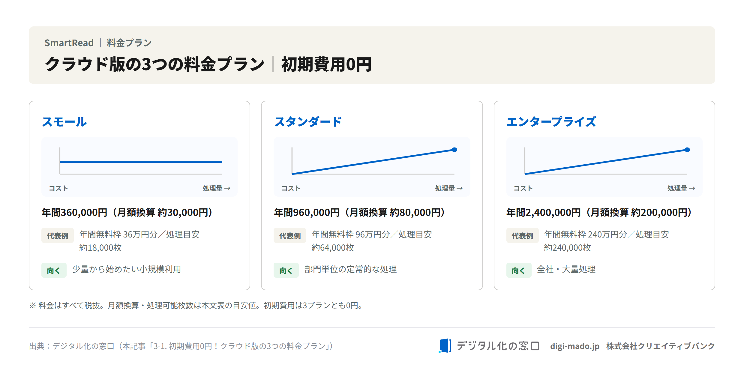Screen dimensions: 744x382
Task: Click text 年間無料枠 240万円分／処理目安
Action: tap(607, 234)
